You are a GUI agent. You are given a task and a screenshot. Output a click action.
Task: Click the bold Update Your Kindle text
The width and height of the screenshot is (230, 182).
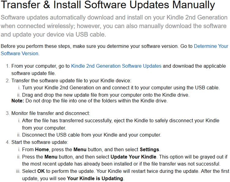click(133, 157)
